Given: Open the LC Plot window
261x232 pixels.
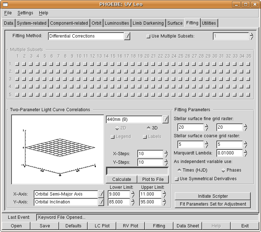Looking at the screenshot, I should 102,226.
